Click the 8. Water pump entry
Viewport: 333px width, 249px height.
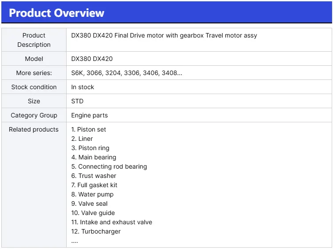(92, 195)
